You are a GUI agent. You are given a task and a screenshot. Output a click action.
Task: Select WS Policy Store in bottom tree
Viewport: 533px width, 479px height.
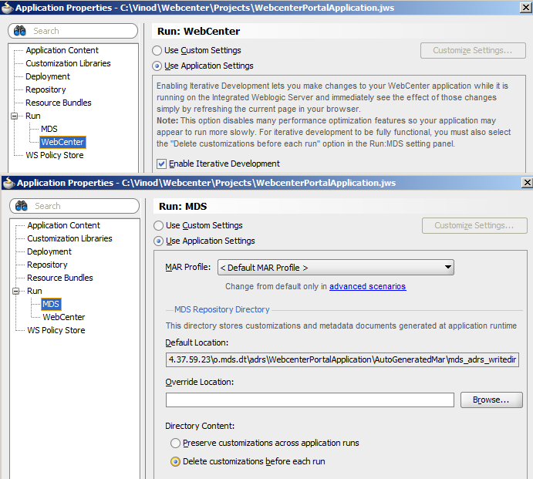click(56, 330)
